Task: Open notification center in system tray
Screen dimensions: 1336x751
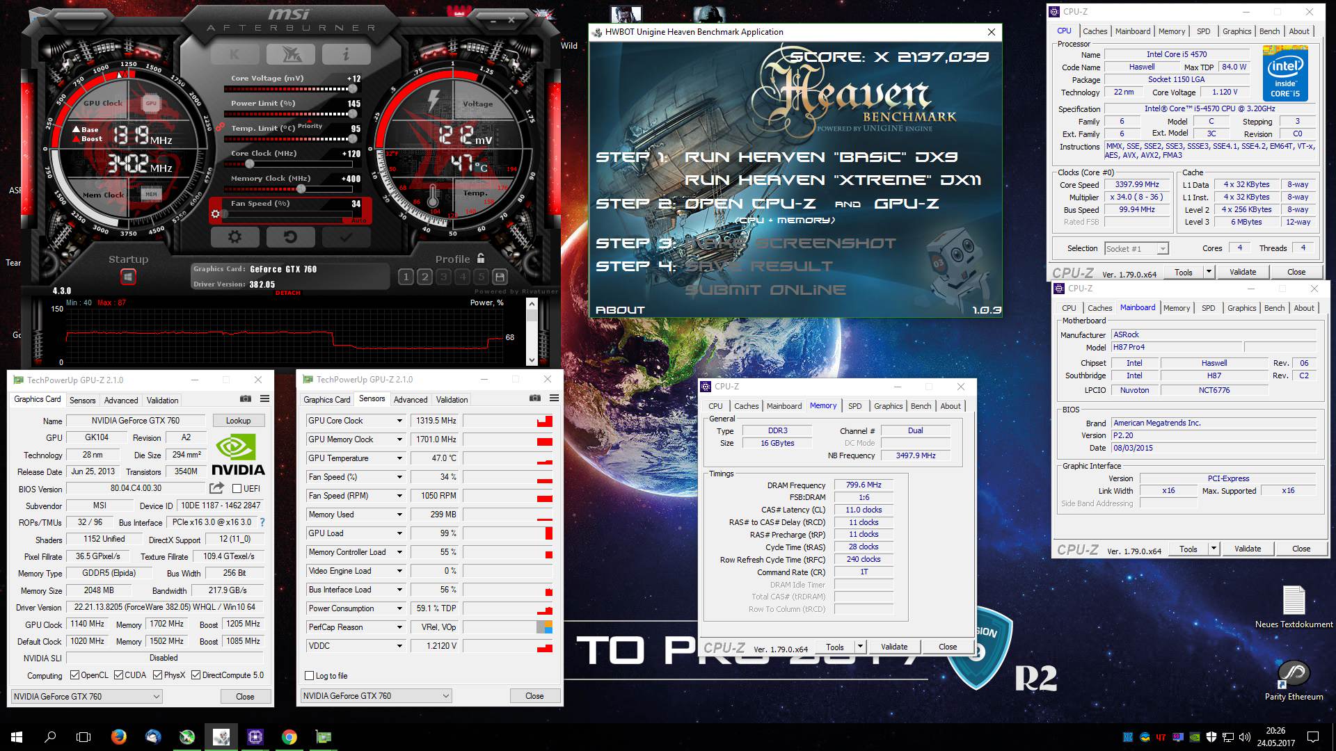Action: click(1313, 737)
